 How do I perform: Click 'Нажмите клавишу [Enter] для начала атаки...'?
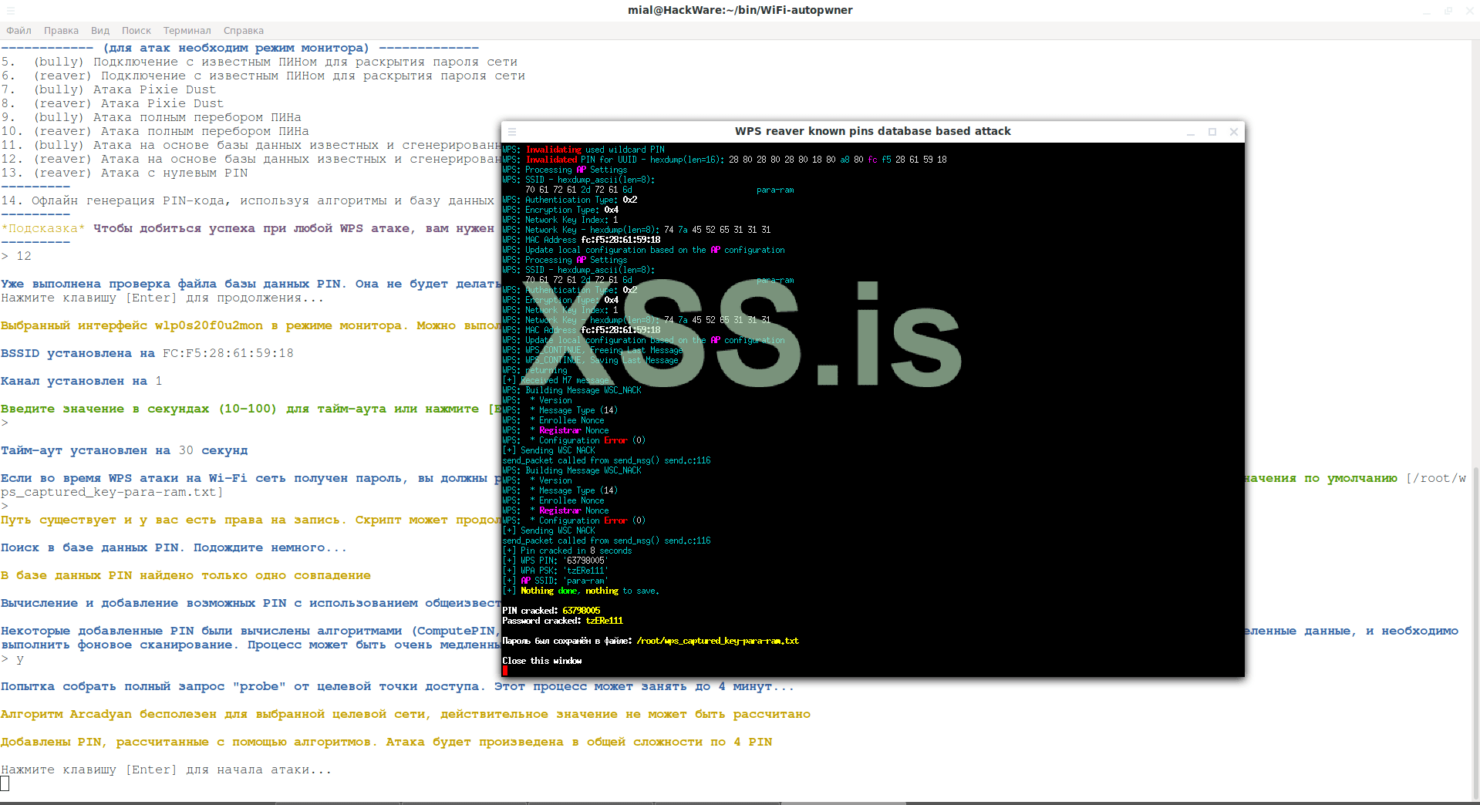click(167, 770)
